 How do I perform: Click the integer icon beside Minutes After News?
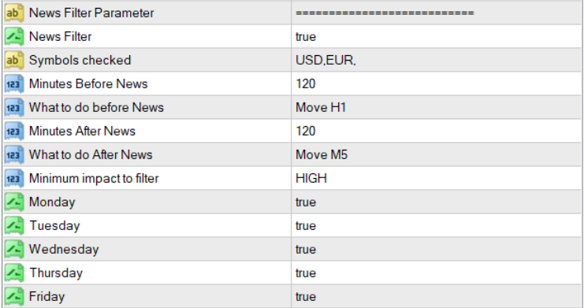[14, 131]
